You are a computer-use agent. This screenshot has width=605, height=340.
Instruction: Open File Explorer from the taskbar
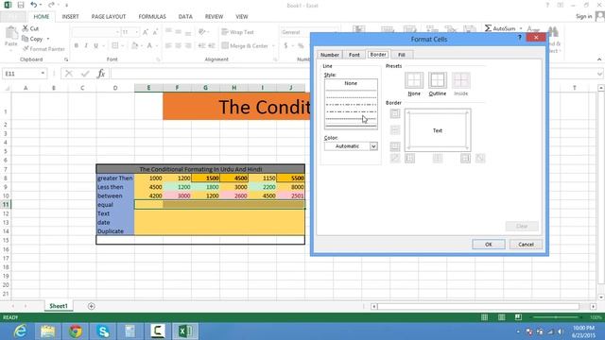point(47,331)
